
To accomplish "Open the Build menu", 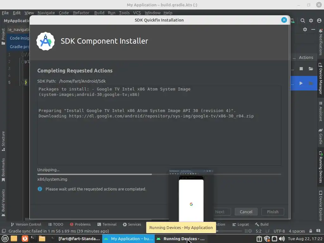I will coord(99,13).
